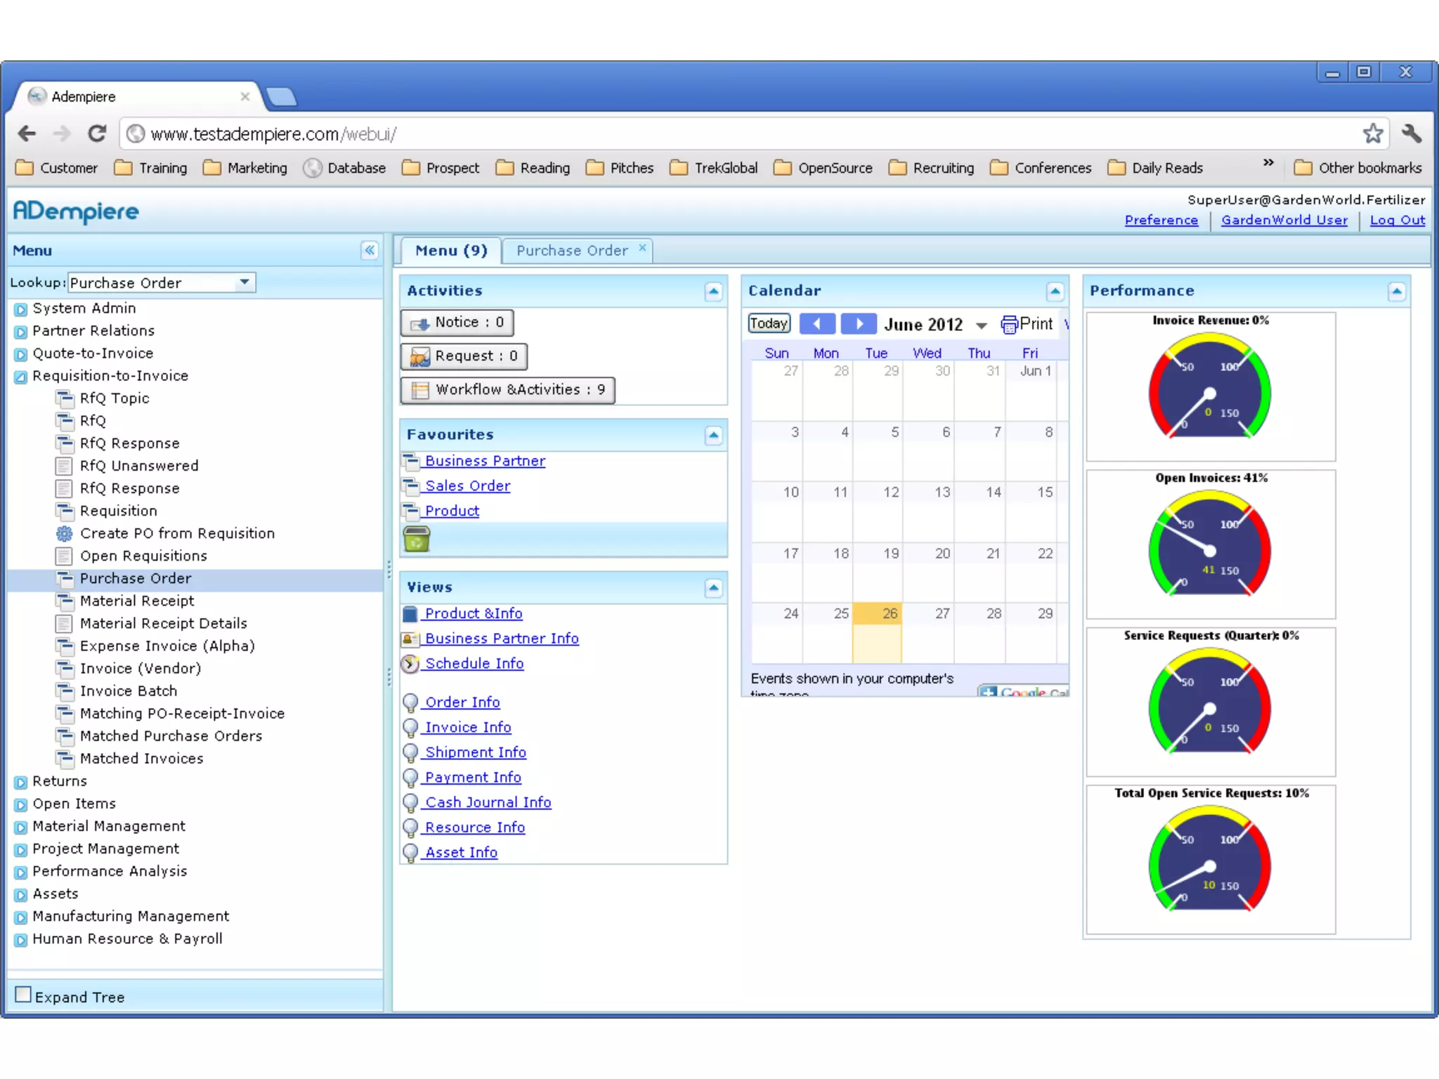Click the gear icon beside Create PO from Requisition
The width and height of the screenshot is (1439, 1079).
(x=64, y=533)
